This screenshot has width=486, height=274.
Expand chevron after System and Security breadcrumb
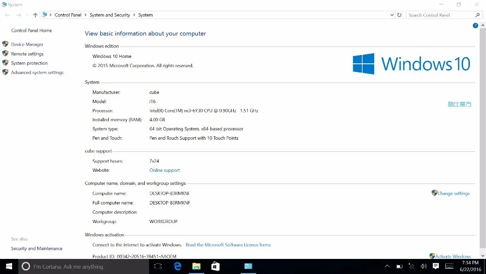(x=134, y=15)
